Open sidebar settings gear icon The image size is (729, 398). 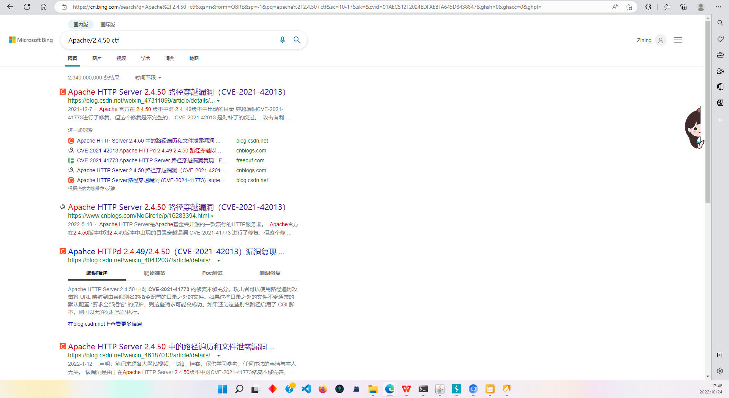point(720,371)
